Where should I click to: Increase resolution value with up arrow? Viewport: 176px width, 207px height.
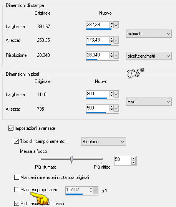111,54
